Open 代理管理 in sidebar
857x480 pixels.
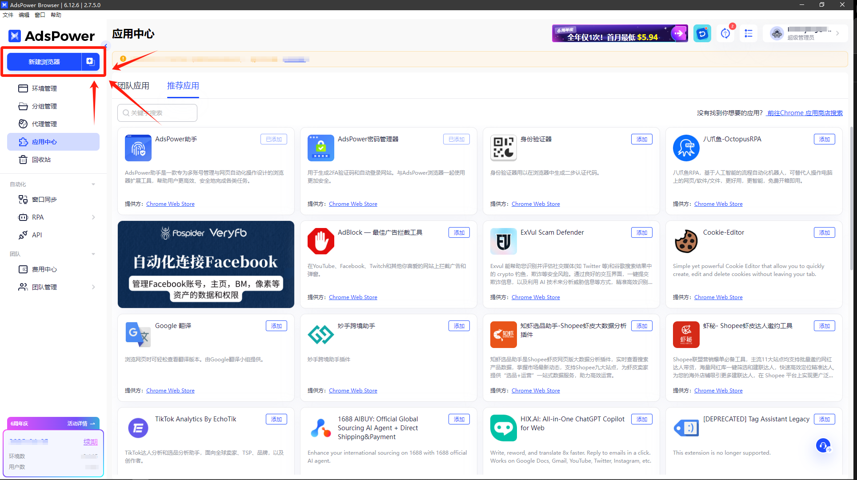(x=44, y=124)
